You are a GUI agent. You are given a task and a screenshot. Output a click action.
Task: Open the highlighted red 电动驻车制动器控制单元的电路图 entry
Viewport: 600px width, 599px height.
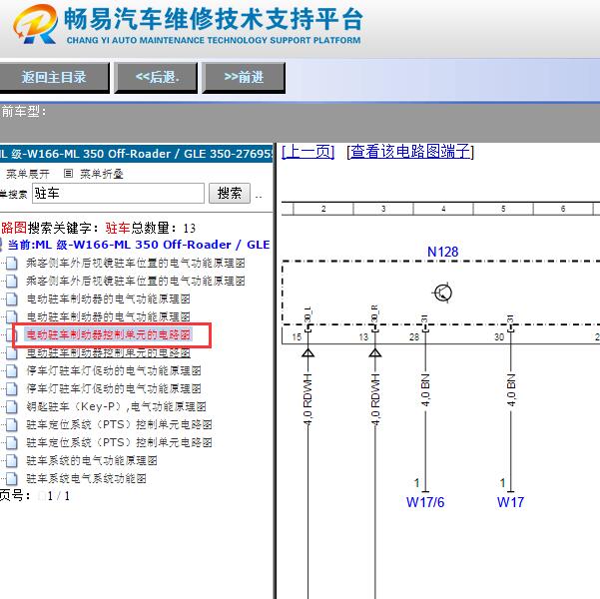coord(109,334)
